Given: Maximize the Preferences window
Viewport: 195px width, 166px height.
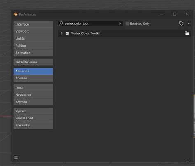Looking at the screenshot, I should point(174,14).
